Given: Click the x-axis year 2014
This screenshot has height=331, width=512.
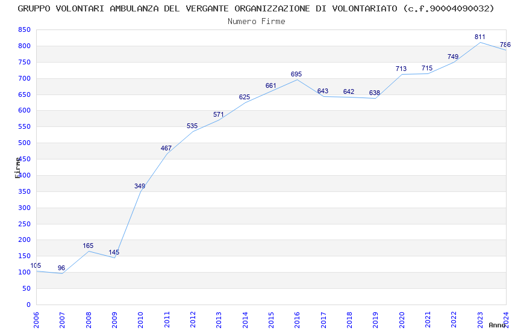Looking at the screenshot, I should (x=245, y=320).
